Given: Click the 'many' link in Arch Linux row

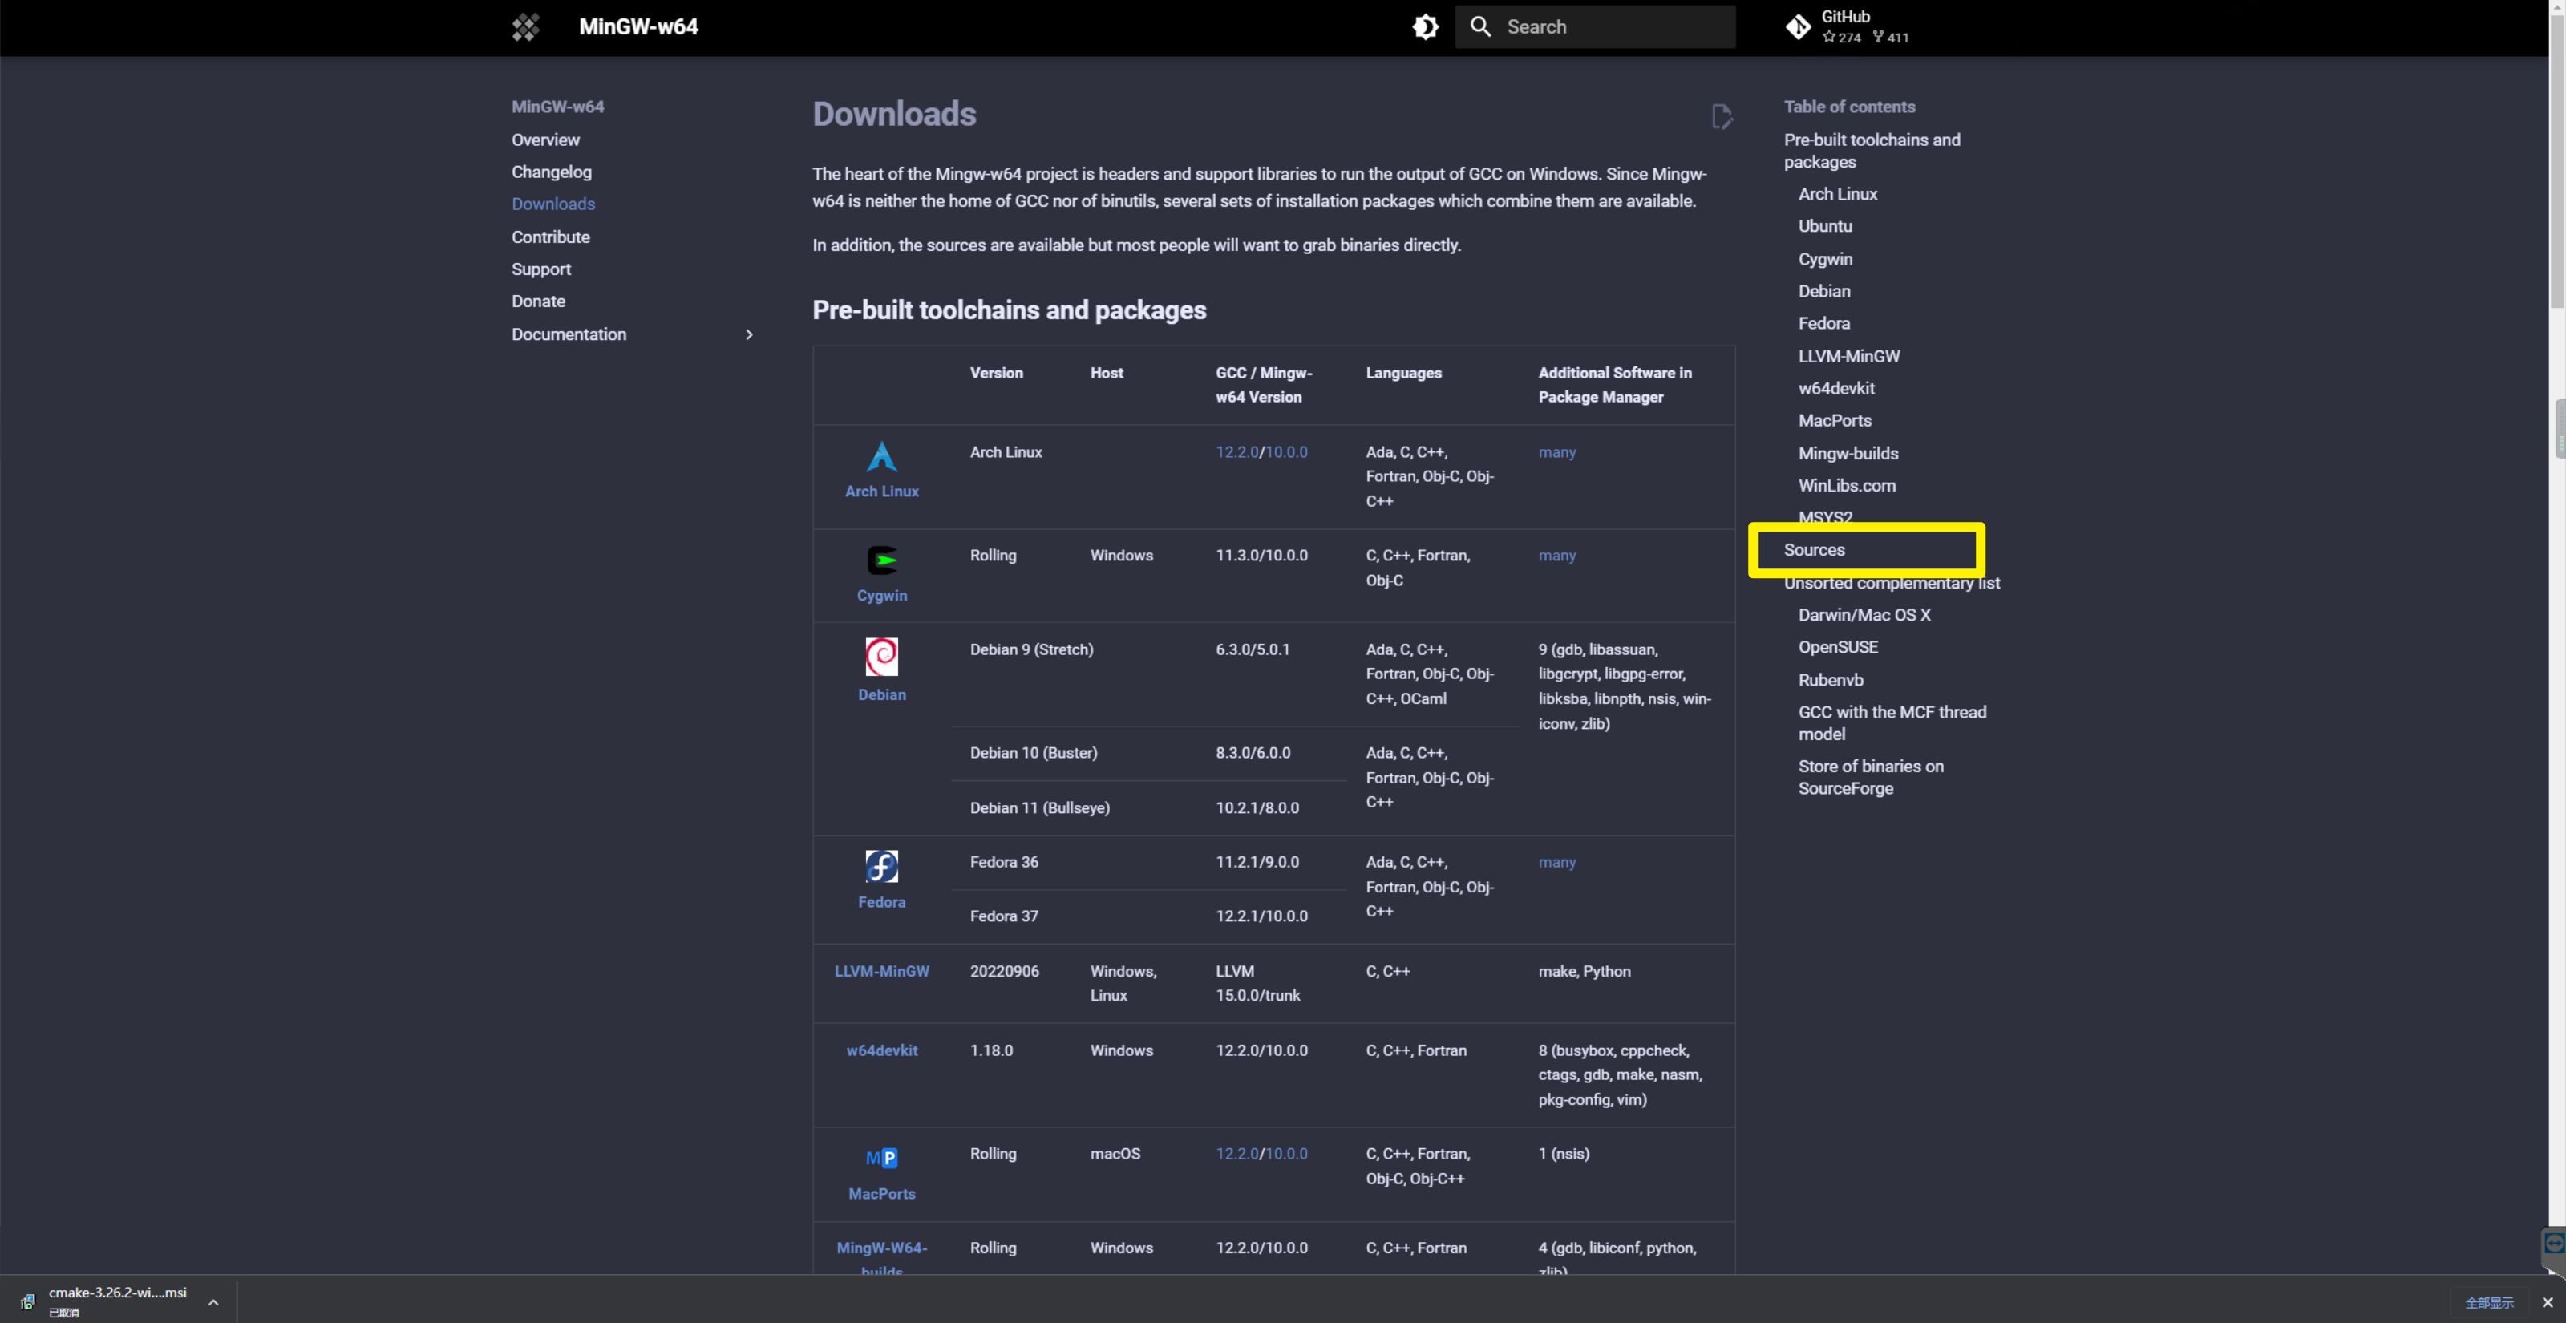Looking at the screenshot, I should 1556,451.
